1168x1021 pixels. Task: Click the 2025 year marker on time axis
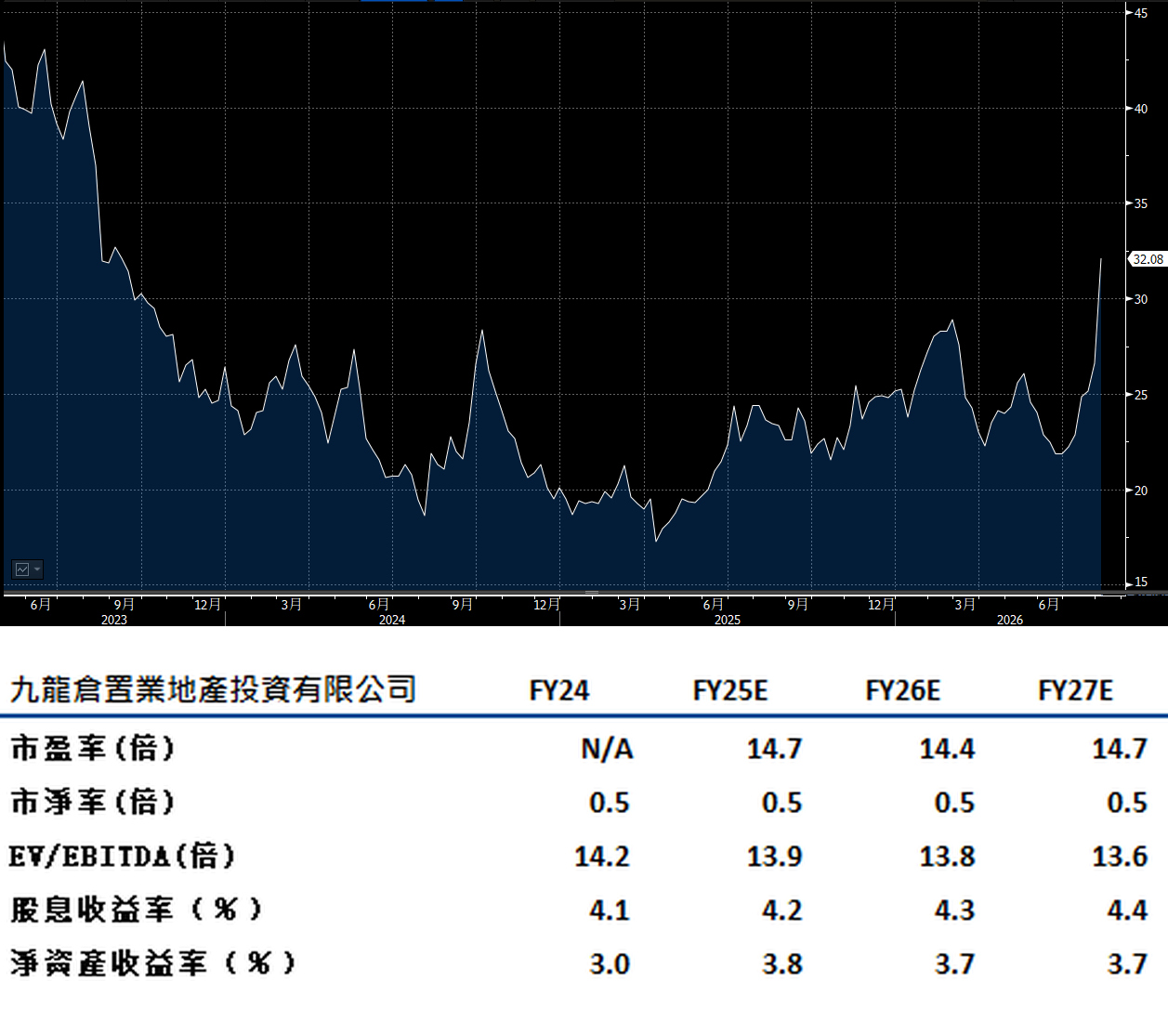[728, 620]
